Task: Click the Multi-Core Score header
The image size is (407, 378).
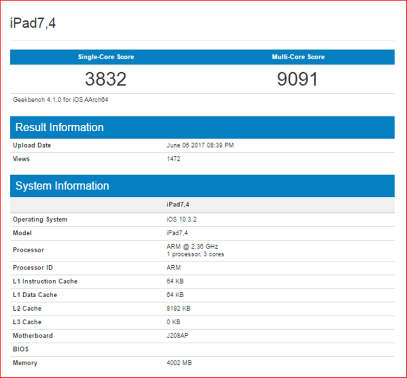Action: 298,57
